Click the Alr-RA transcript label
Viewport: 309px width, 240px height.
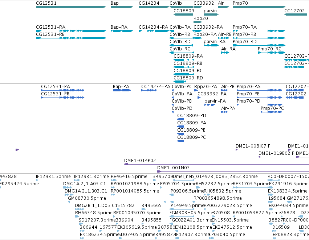click(228, 49)
